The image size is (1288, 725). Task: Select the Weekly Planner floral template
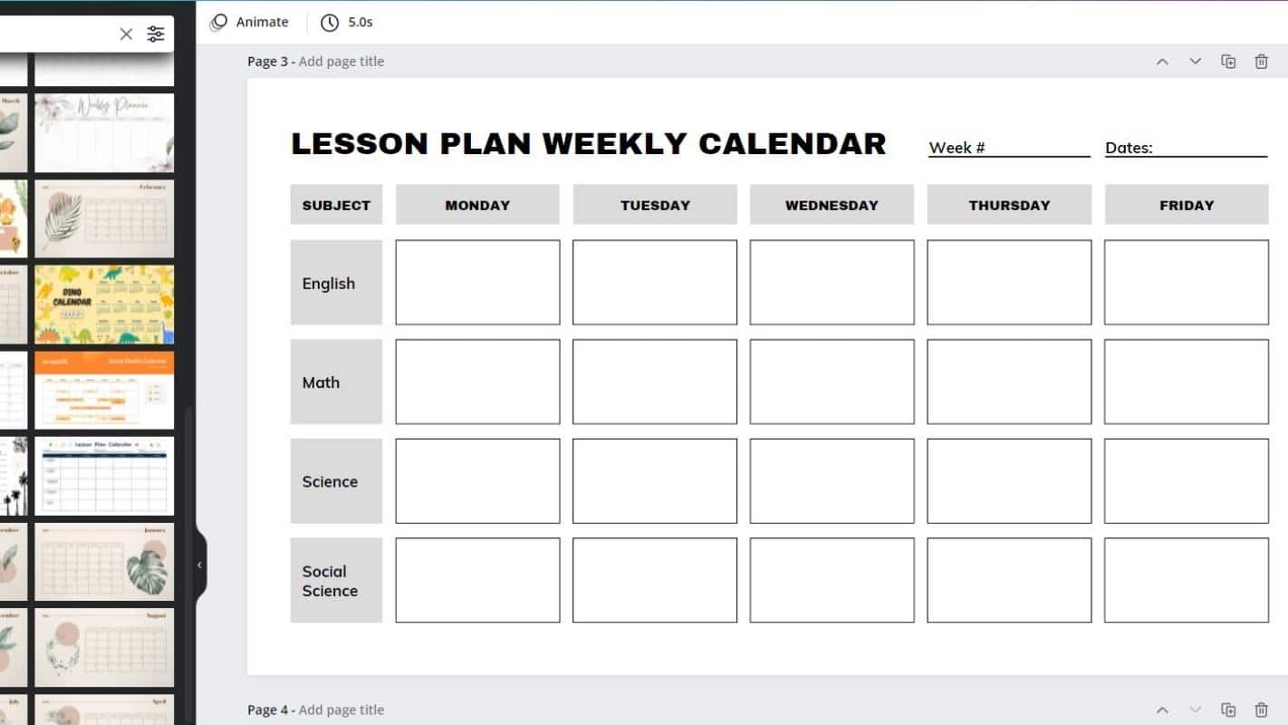(x=104, y=132)
